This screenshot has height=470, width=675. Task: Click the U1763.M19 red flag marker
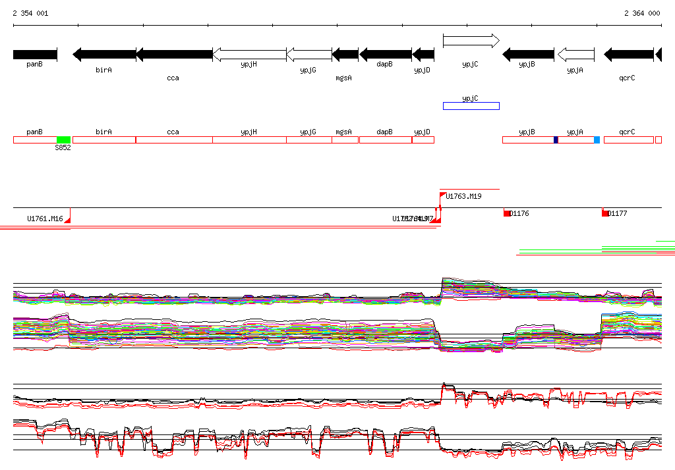click(443, 195)
